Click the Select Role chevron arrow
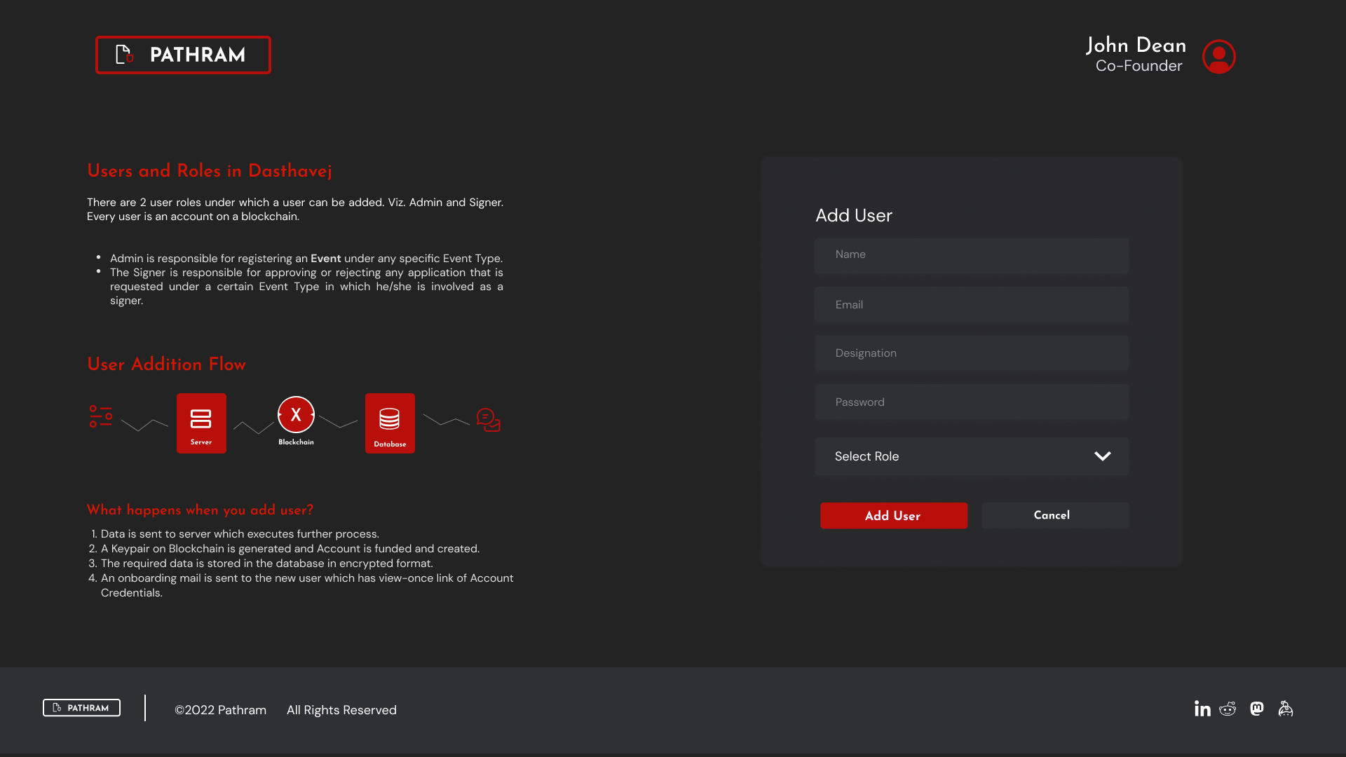 [1102, 456]
